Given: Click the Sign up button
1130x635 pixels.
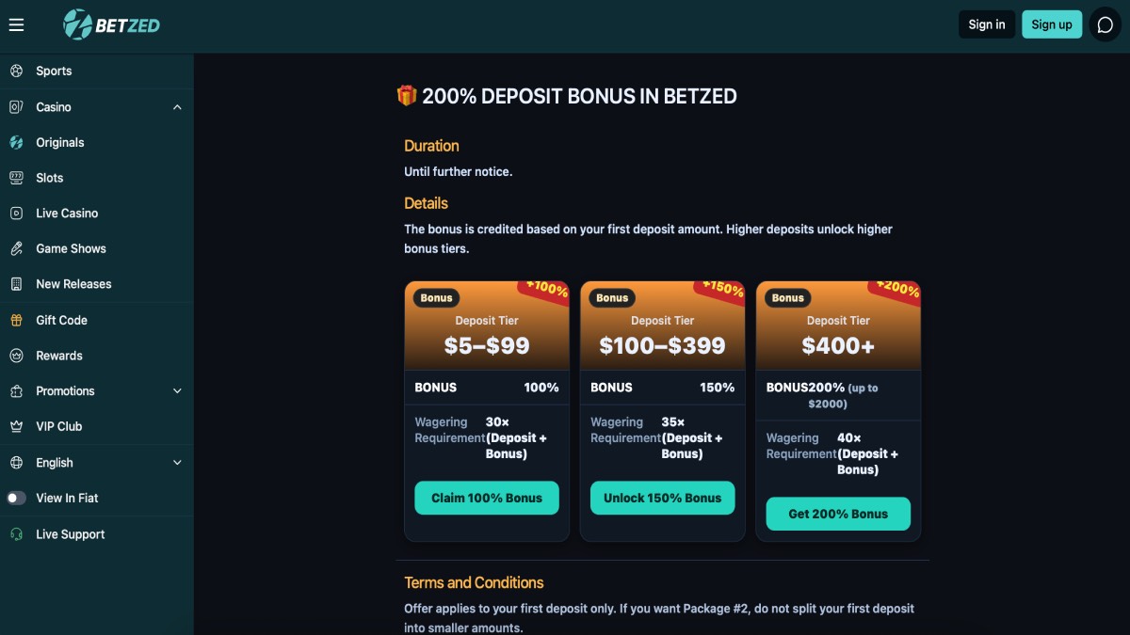Looking at the screenshot, I should pyautogui.click(x=1051, y=25).
